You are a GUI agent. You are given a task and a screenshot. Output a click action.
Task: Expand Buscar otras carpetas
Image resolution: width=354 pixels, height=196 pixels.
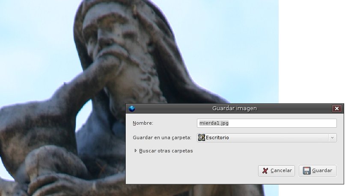point(164,151)
